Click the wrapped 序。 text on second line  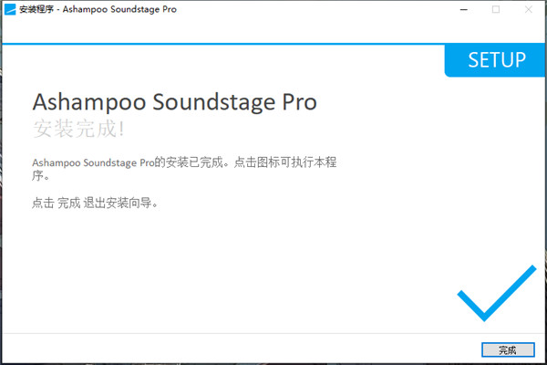(40, 176)
